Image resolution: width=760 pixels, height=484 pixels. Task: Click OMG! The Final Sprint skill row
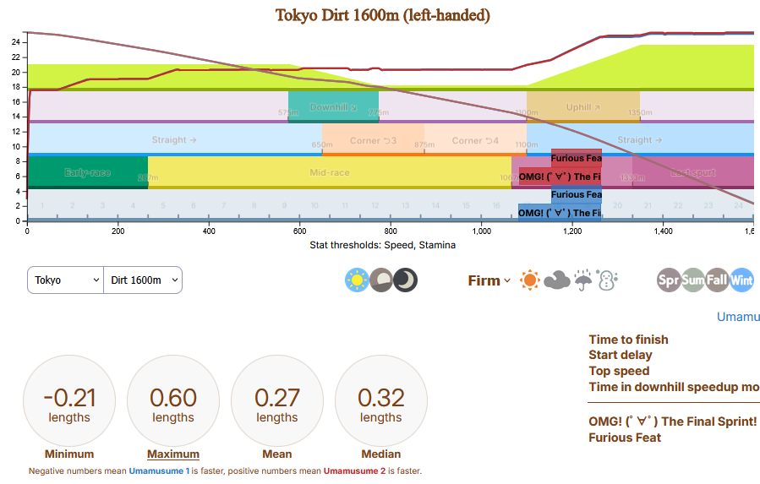pos(673,421)
